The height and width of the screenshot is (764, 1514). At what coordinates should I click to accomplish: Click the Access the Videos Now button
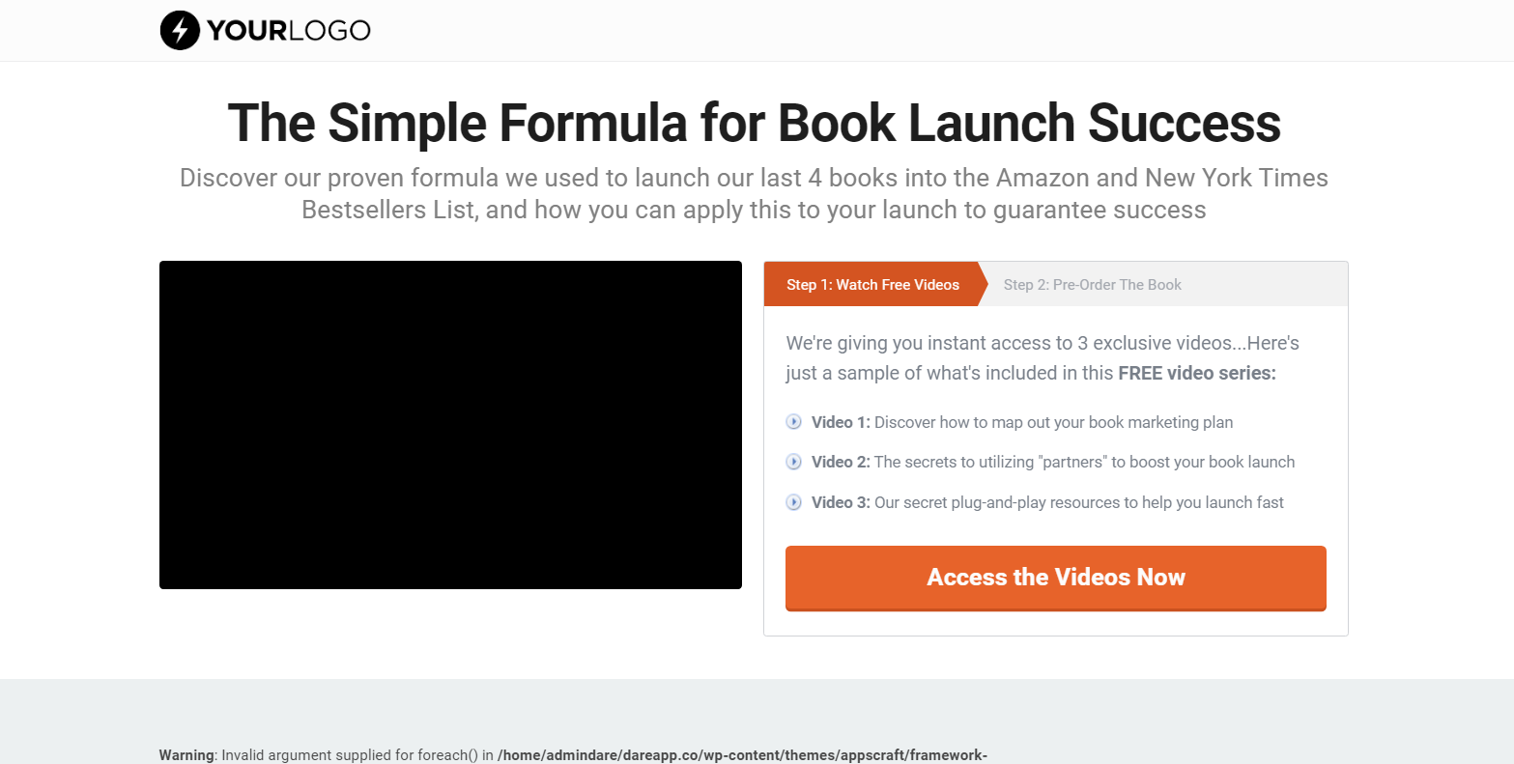tap(1056, 578)
